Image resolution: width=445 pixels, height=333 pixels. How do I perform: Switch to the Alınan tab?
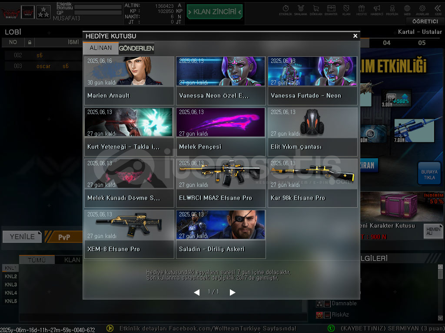tap(101, 48)
